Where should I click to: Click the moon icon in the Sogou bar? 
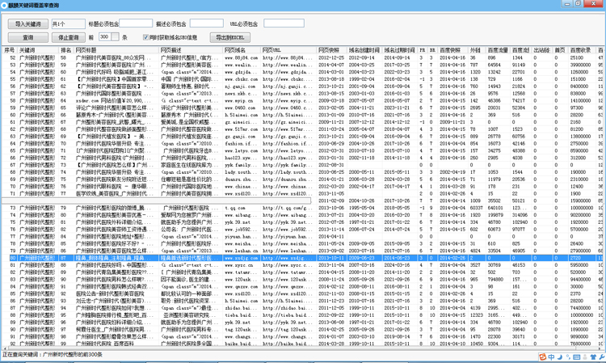click(560, 357)
